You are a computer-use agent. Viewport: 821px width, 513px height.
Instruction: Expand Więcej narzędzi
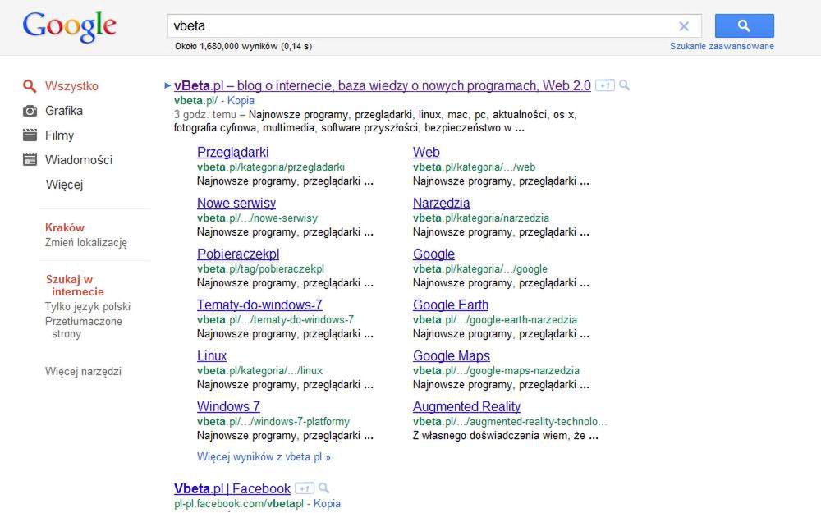[x=83, y=371]
